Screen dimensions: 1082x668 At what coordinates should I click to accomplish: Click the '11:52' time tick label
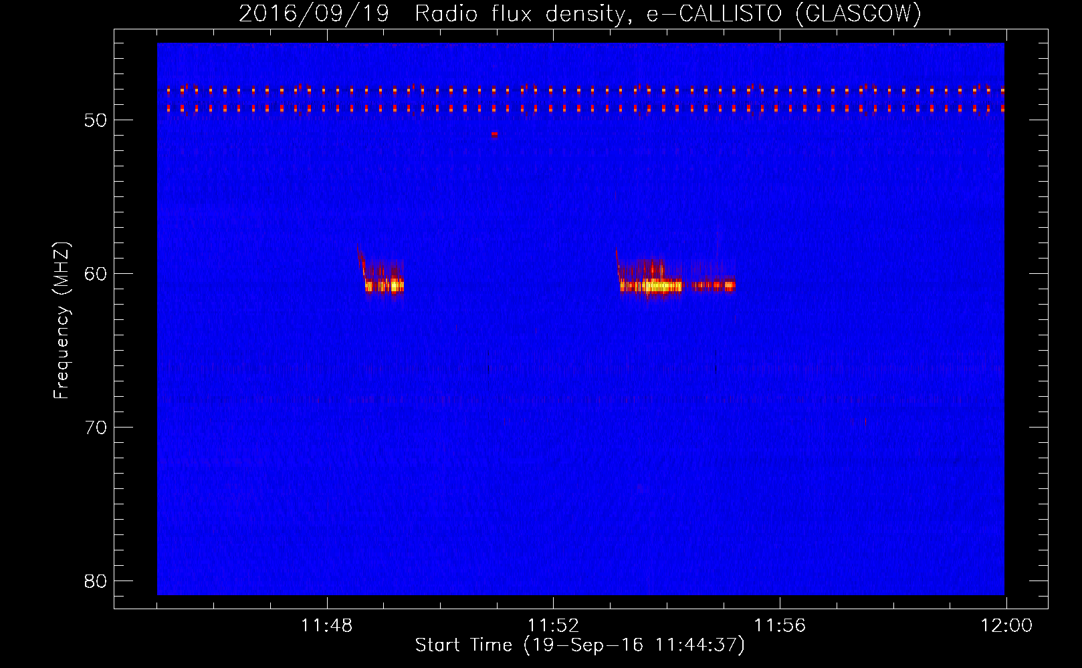point(553,626)
